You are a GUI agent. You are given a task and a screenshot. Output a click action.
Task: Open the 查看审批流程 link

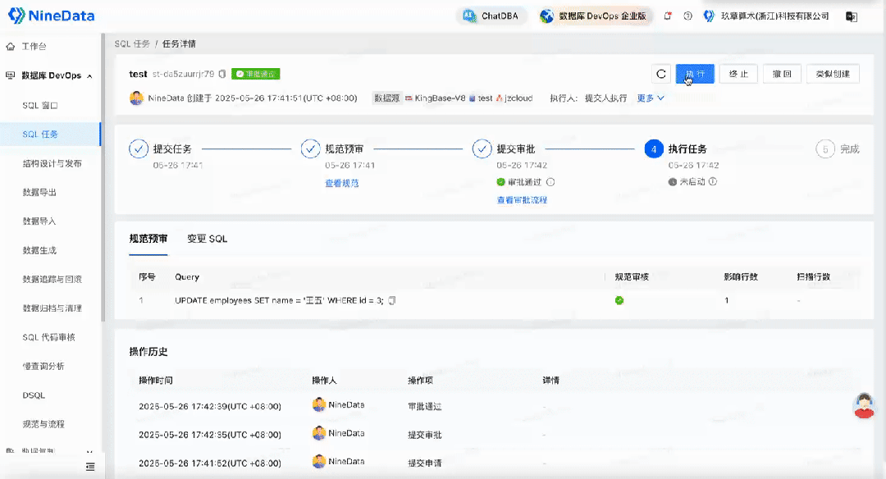pyautogui.click(x=522, y=200)
